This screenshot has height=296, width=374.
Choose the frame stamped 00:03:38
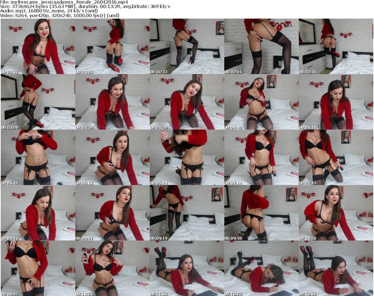coord(112,102)
